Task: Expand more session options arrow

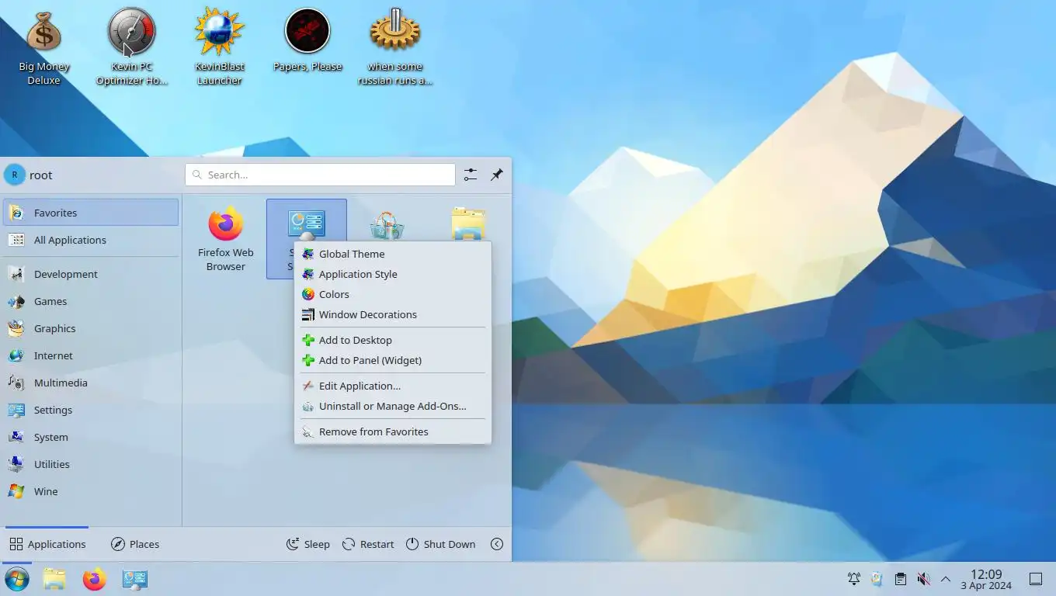Action: (497, 544)
